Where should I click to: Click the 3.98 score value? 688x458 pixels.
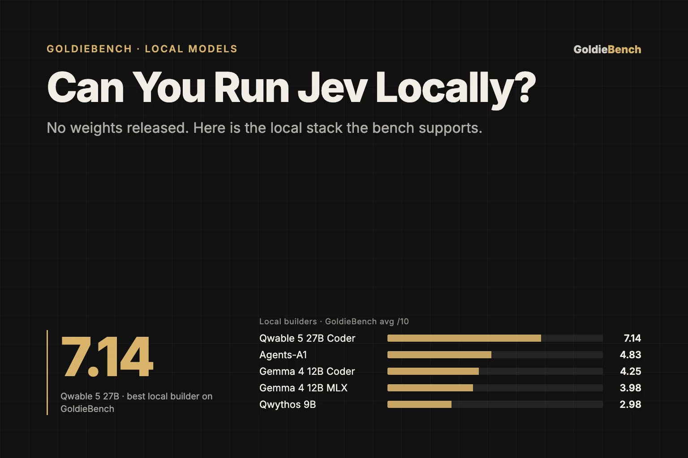(x=630, y=388)
